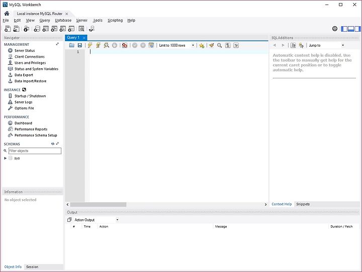Open the Server menu
The width and height of the screenshot is (362, 272).
(x=82, y=20)
